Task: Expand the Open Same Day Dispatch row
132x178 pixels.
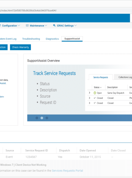Action: point(89,93)
